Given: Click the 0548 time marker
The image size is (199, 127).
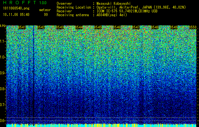Looking at the screenshot, I should tap(155, 27).
